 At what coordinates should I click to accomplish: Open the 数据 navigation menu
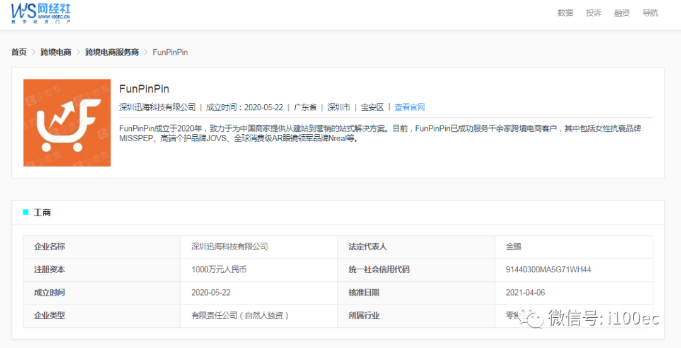click(x=565, y=13)
